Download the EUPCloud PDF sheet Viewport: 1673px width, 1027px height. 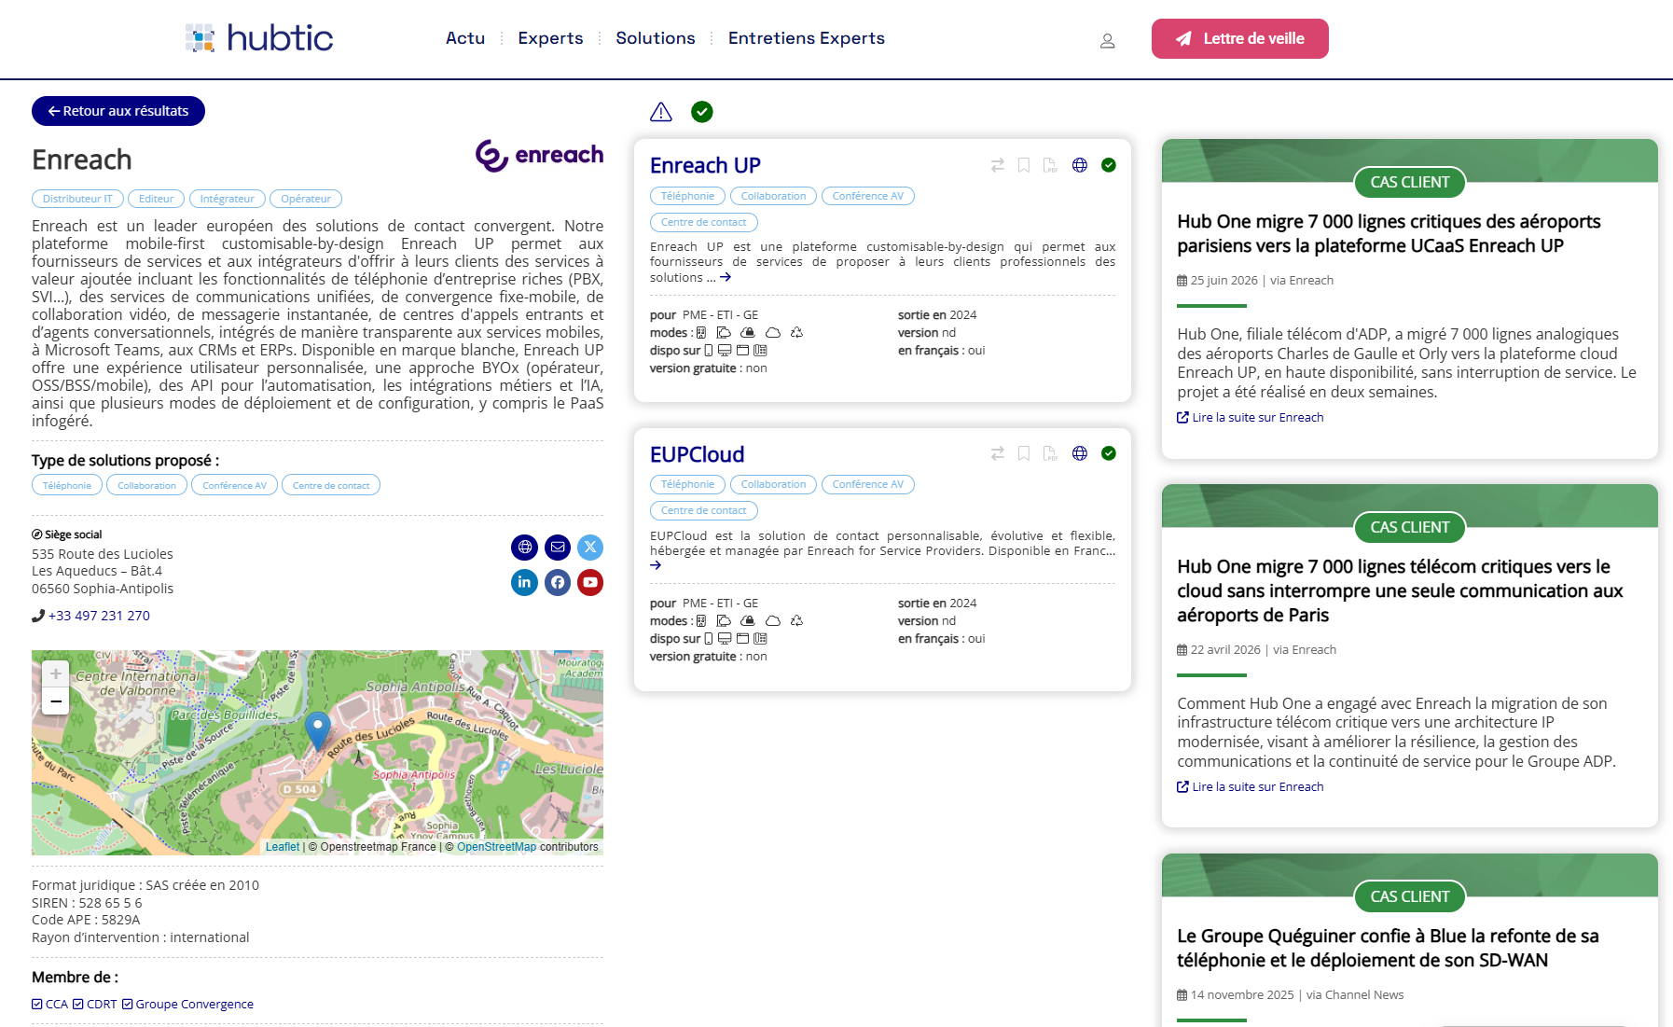(x=1050, y=453)
